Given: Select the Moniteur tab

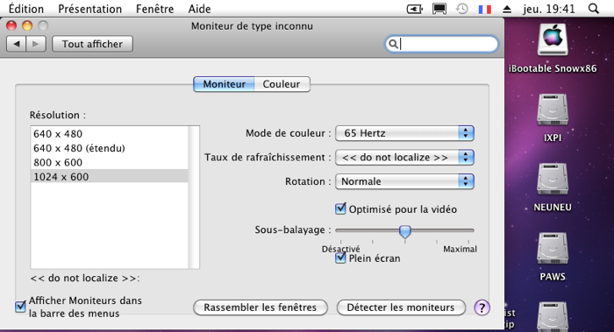Looking at the screenshot, I should pos(224,84).
